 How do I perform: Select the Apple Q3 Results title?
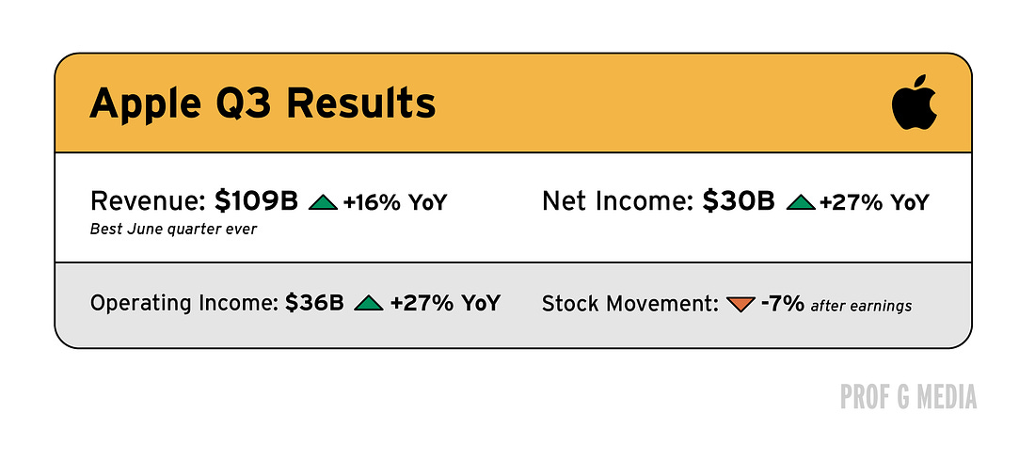coord(263,103)
